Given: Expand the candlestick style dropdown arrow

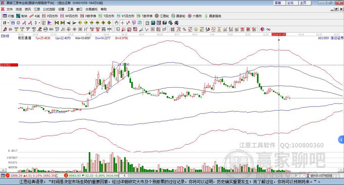Looking at the screenshot, I should pyautogui.click(x=39, y=23).
